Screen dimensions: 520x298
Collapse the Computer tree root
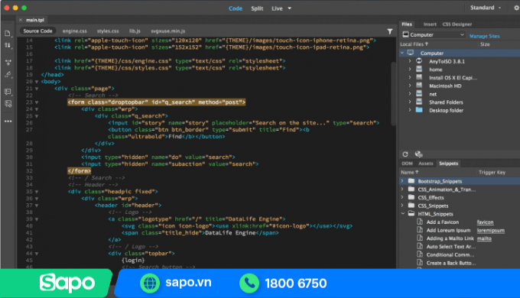(x=402, y=53)
